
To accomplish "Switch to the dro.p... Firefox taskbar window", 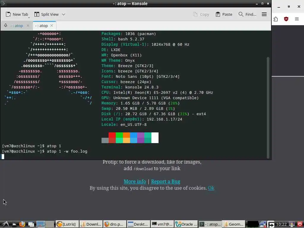I will [x=115, y=224].
